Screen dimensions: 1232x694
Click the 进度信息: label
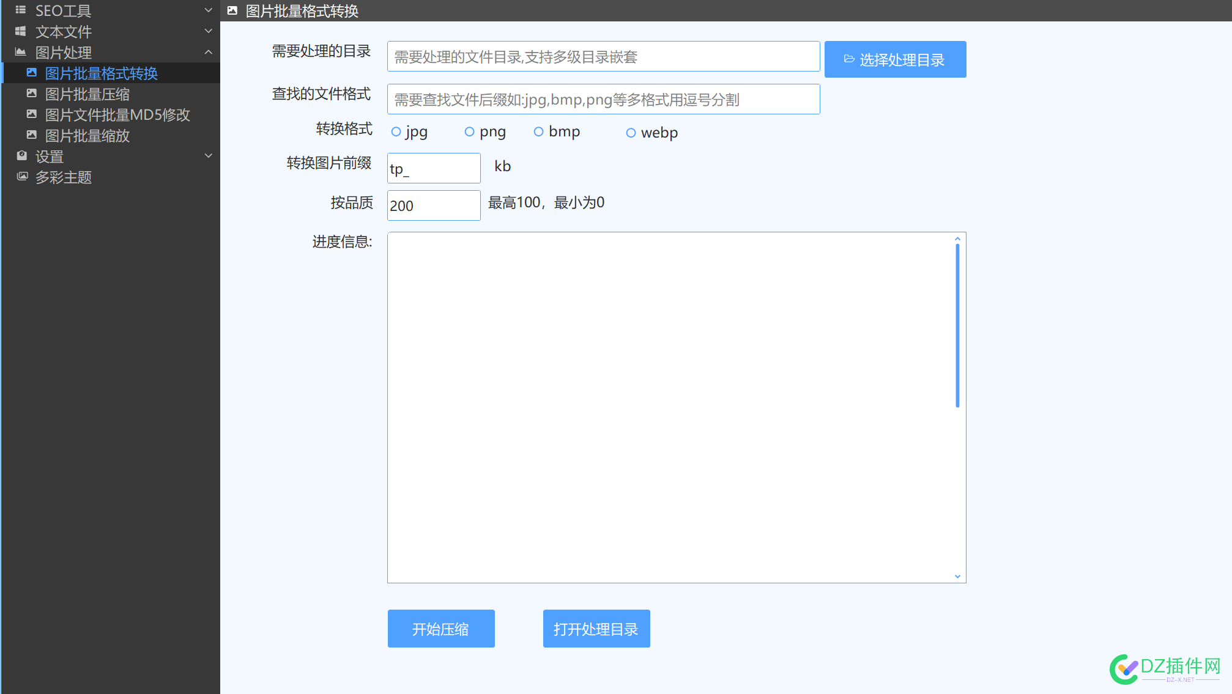point(342,242)
